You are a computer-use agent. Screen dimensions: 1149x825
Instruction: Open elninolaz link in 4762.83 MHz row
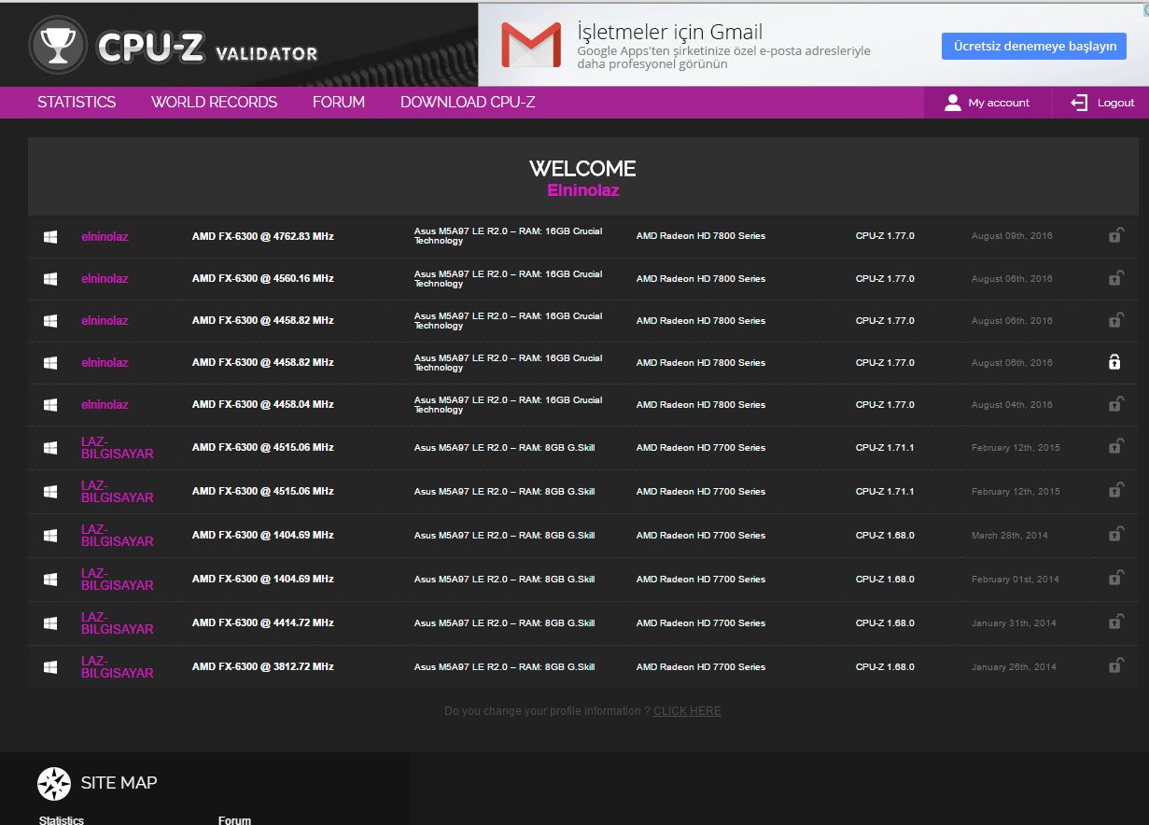point(105,237)
